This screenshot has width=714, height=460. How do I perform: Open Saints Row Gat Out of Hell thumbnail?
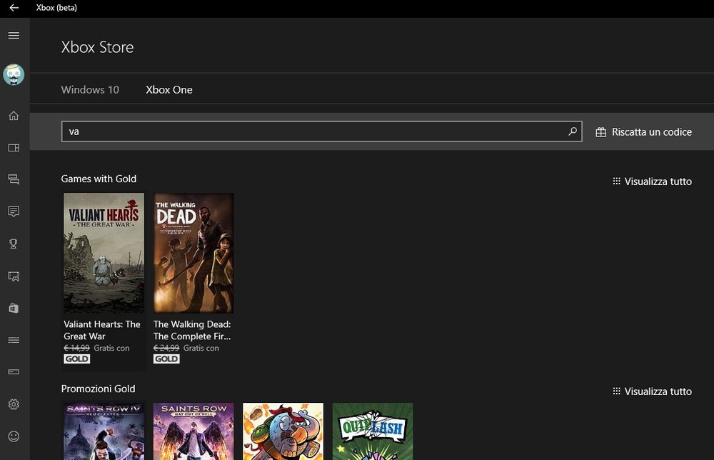(193, 431)
